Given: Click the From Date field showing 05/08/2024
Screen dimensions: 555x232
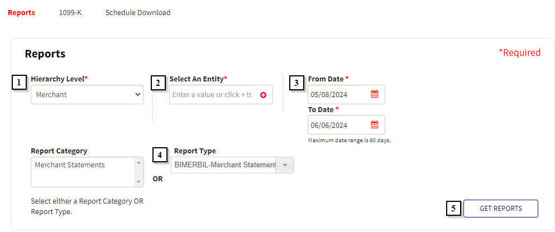Looking at the screenshot, I should [x=346, y=94].
